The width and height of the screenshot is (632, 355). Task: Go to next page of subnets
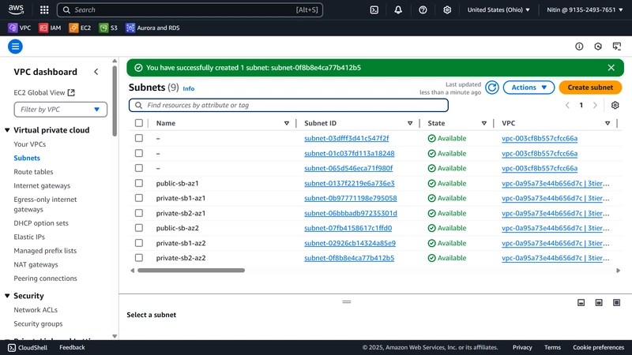click(595, 105)
